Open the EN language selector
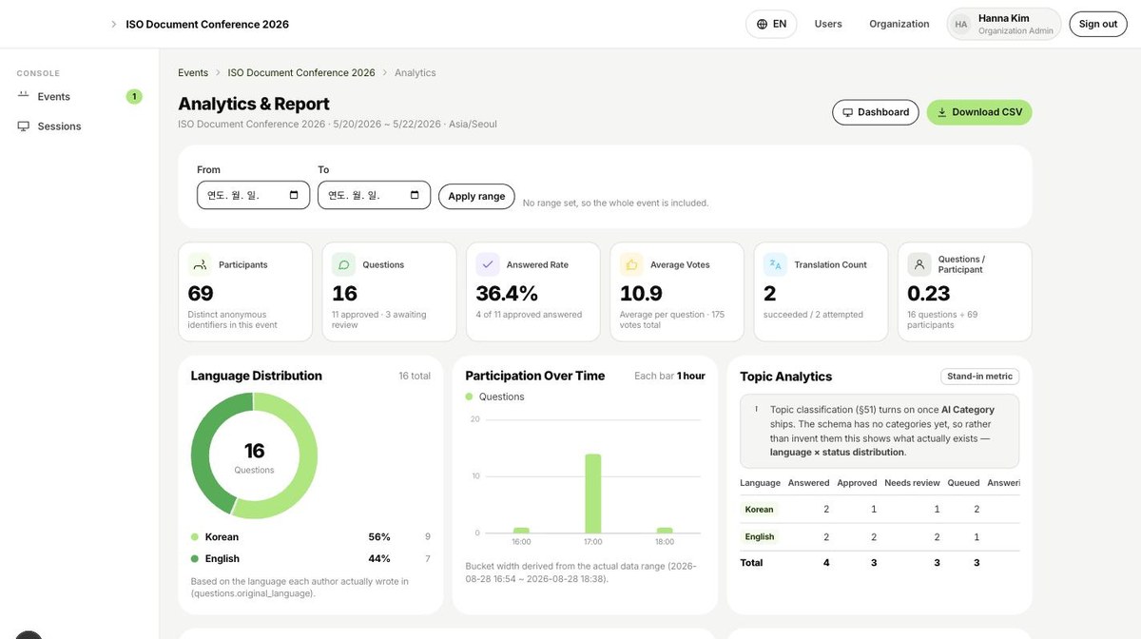Image resolution: width=1141 pixels, height=639 pixels. pyautogui.click(x=771, y=24)
